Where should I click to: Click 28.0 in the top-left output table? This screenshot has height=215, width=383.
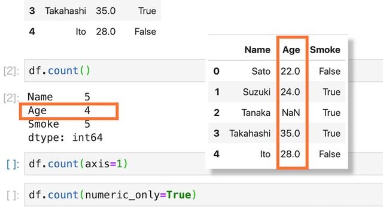[x=105, y=32]
